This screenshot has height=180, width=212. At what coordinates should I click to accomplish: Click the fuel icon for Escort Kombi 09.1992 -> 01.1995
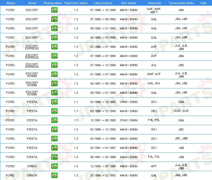point(54,93)
